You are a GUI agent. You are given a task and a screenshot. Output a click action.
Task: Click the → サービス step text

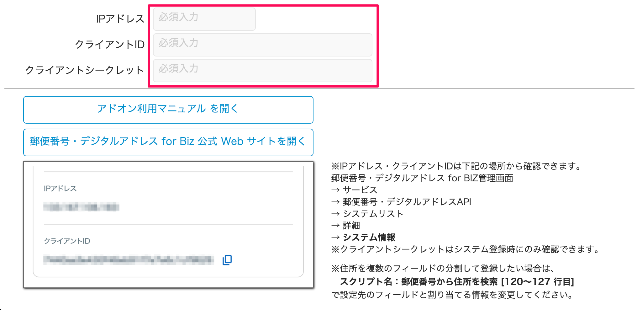tap(354, 190)
